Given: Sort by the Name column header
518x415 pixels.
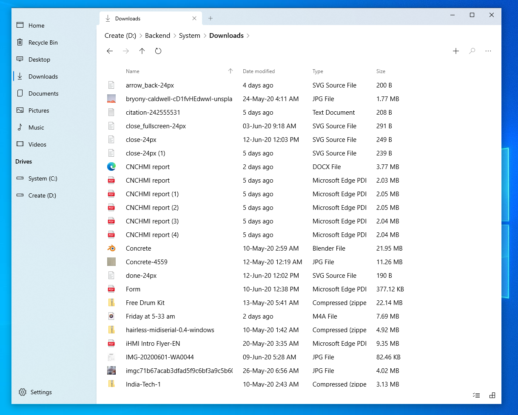Looking at the screenshot, I should tap(133, 71).
